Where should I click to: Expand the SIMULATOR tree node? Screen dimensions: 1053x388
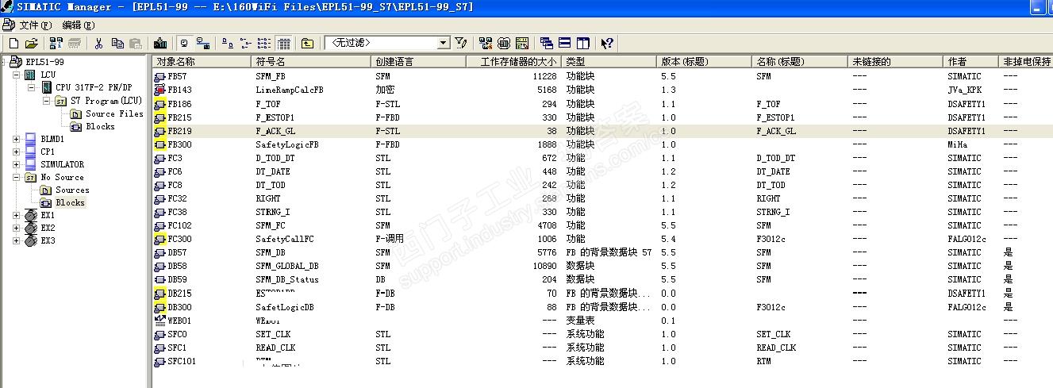pyautogui.click(x=17, y=164)
